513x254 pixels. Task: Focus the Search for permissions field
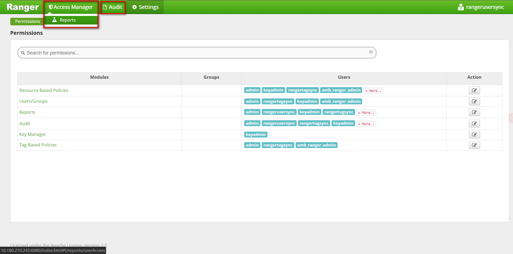pyautogui.click(x=197, y=53)
